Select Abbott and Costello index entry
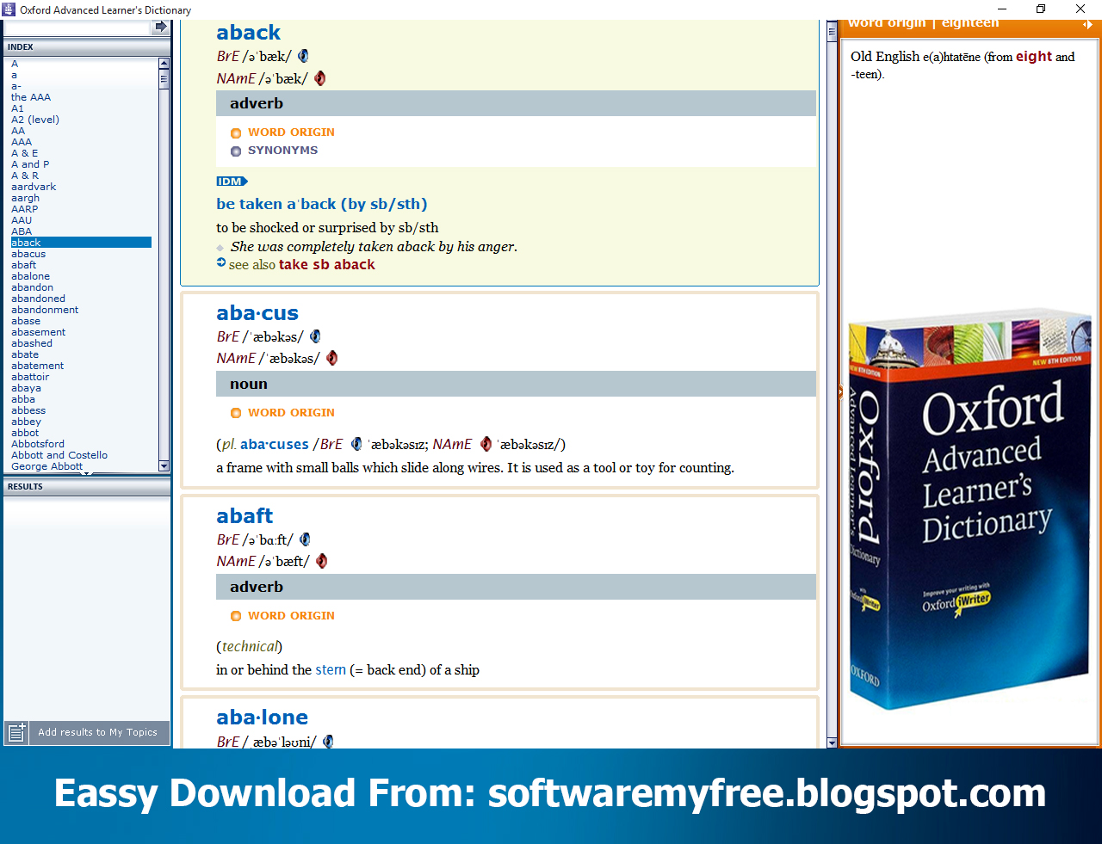 click(59, 454)
